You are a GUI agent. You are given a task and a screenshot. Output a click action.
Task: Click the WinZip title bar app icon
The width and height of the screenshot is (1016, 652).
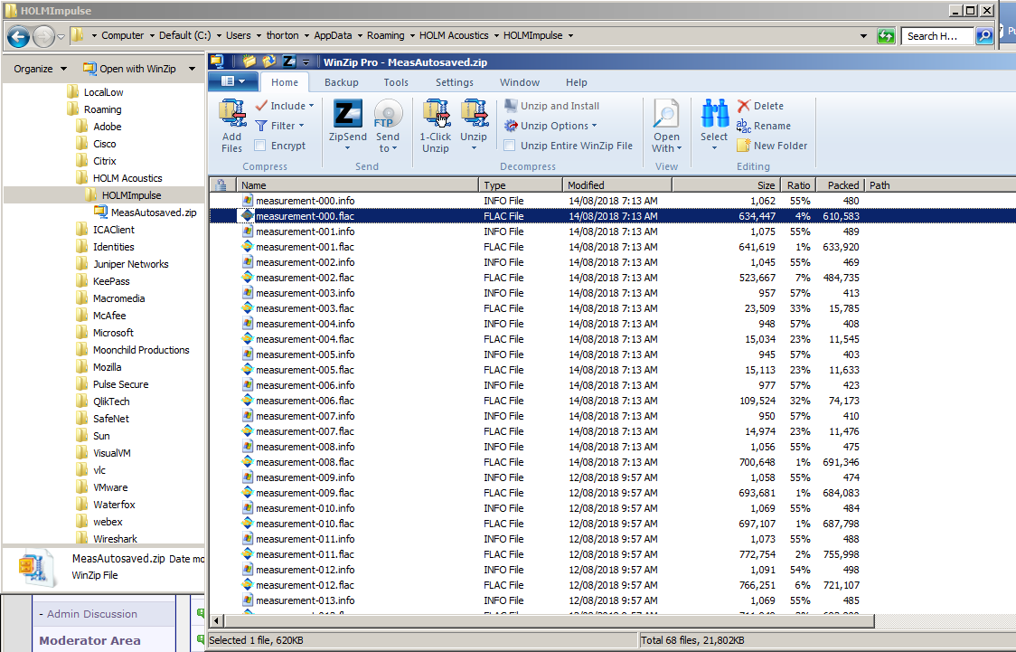pos(217,61)
